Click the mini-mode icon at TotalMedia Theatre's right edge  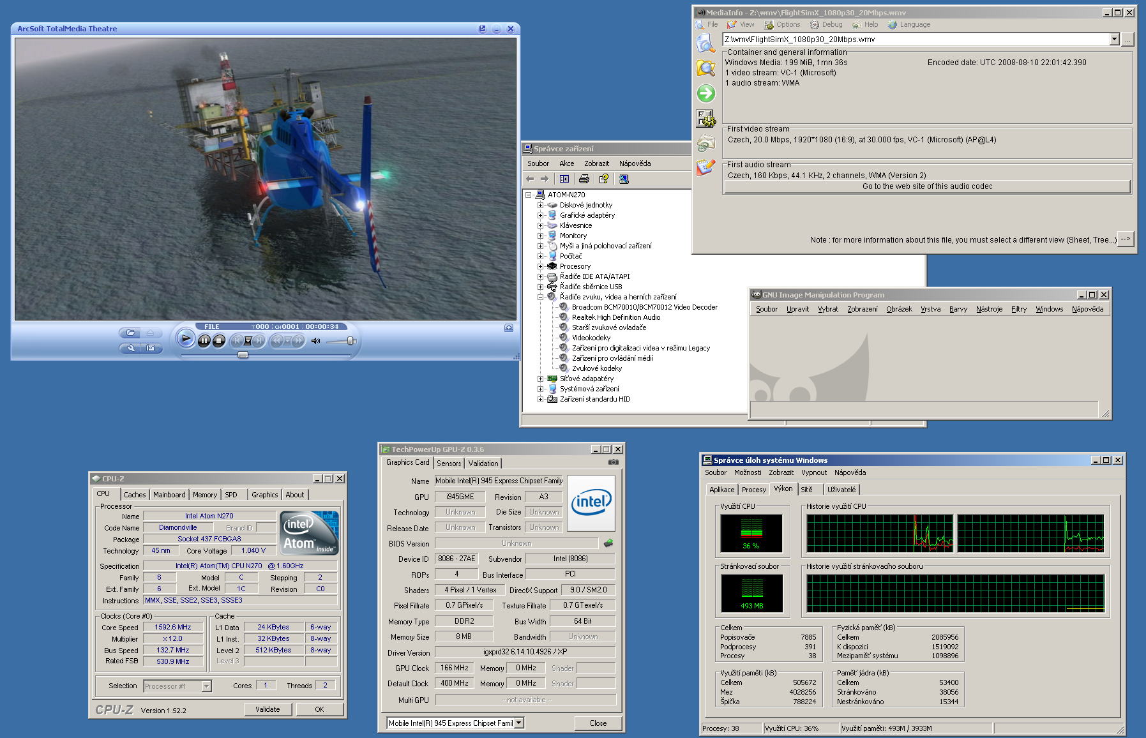[509, 328]
